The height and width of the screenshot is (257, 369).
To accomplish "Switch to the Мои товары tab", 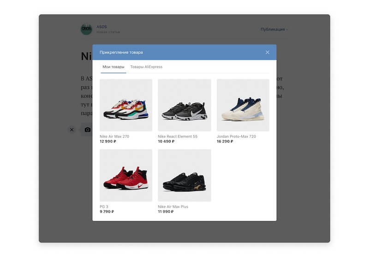I will (113, 67).
